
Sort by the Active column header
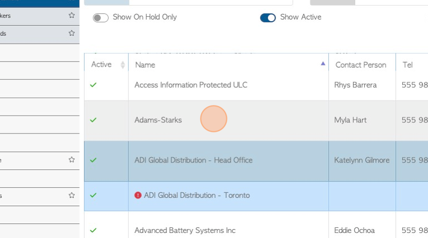(106, 65)
